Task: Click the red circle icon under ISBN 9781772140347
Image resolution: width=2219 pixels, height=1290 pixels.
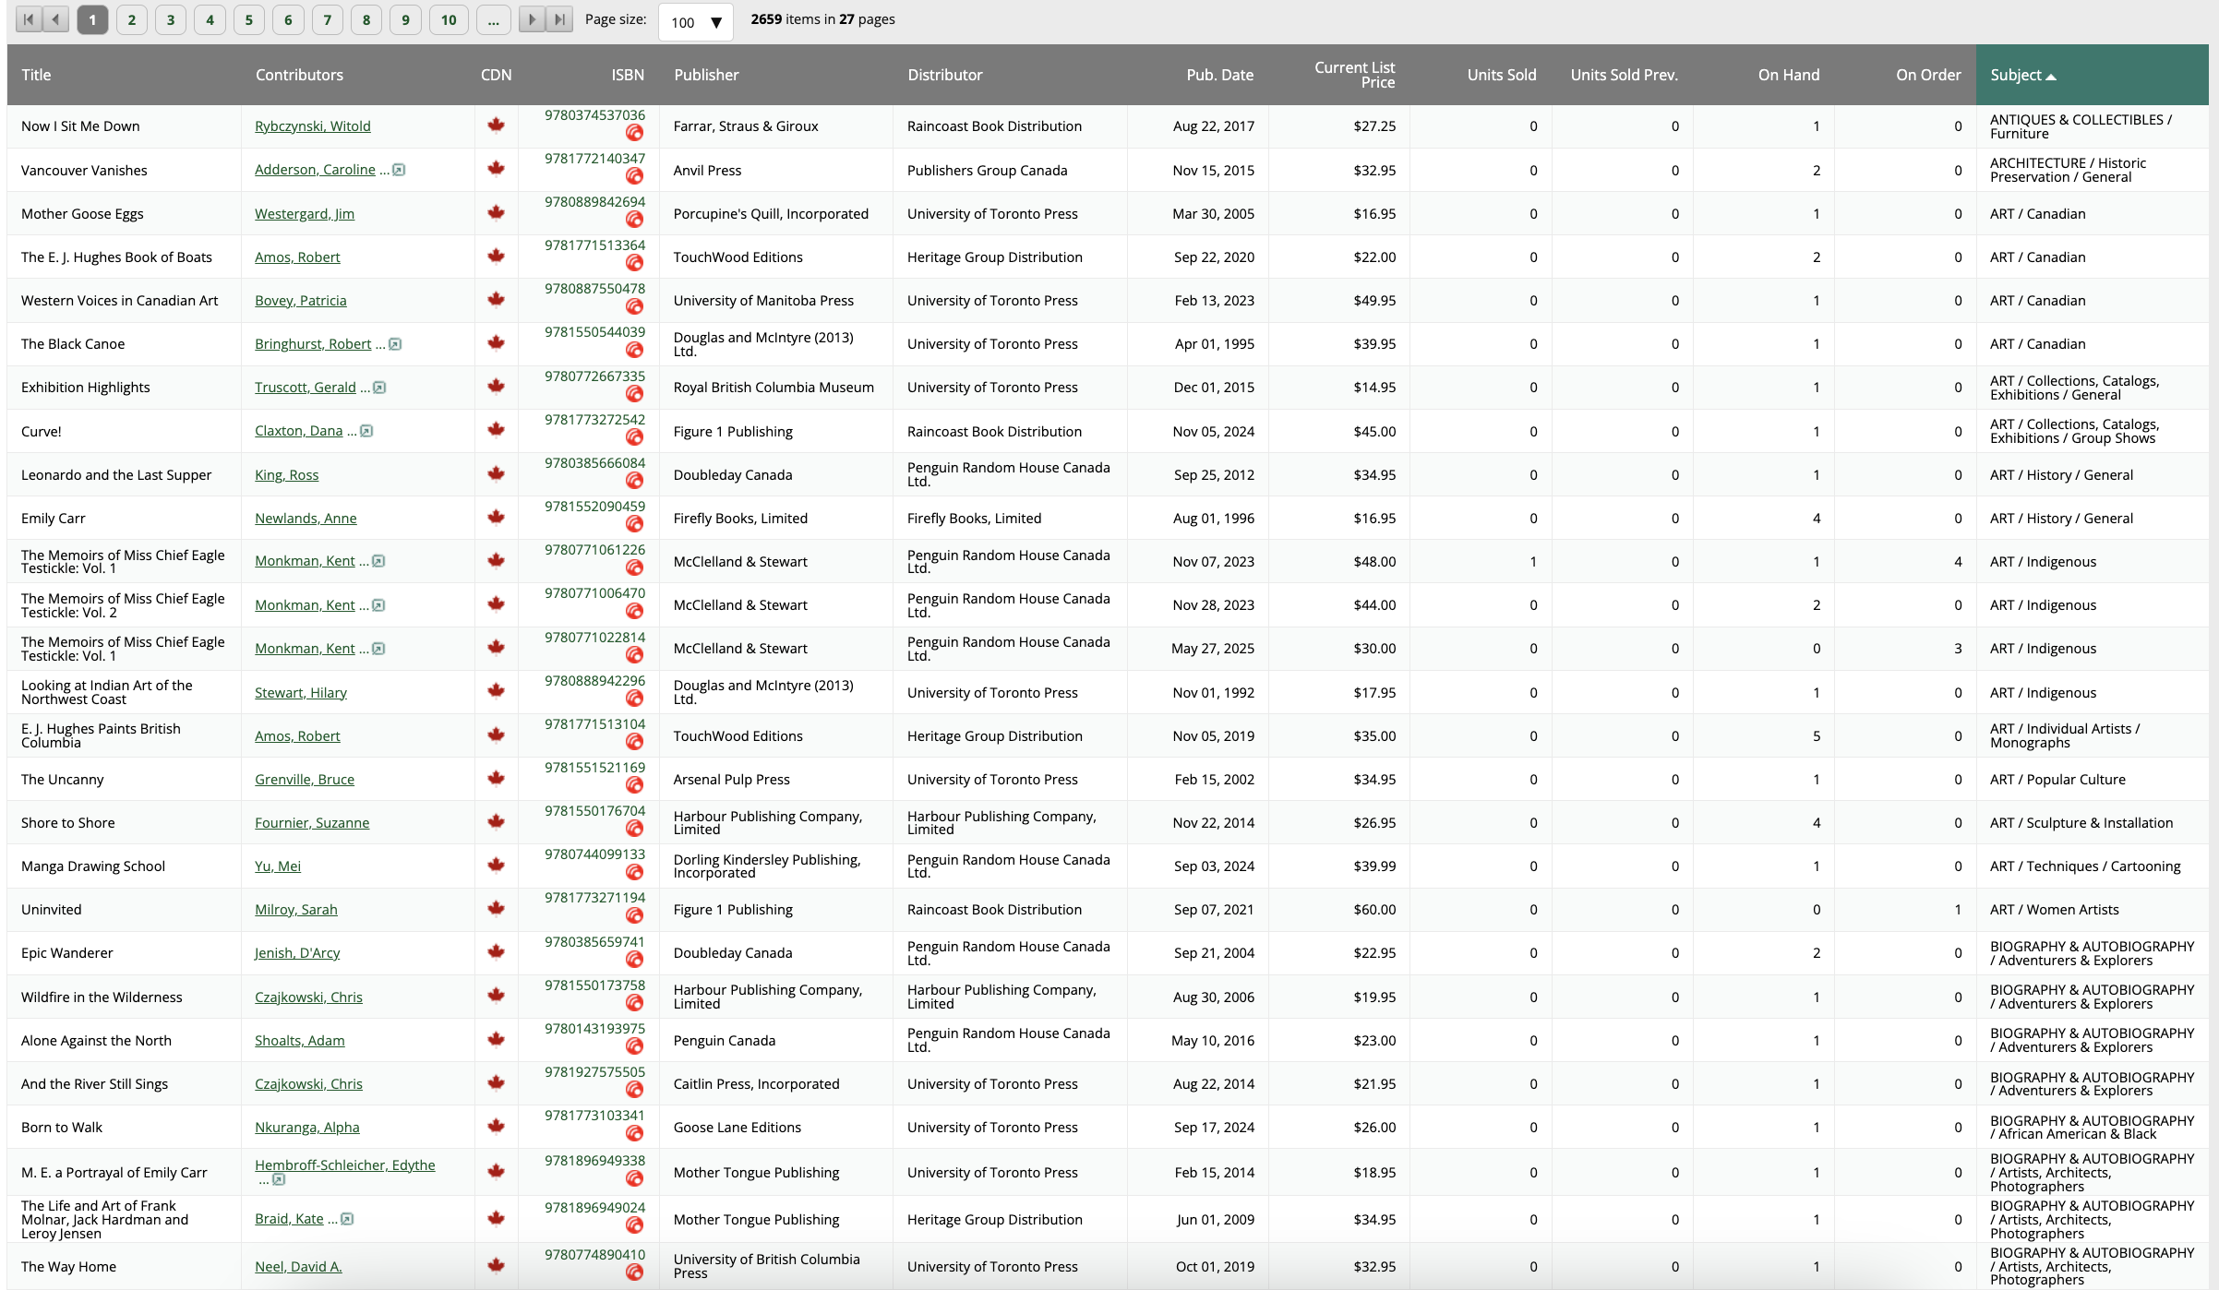Action: click(x=635, y=176)
